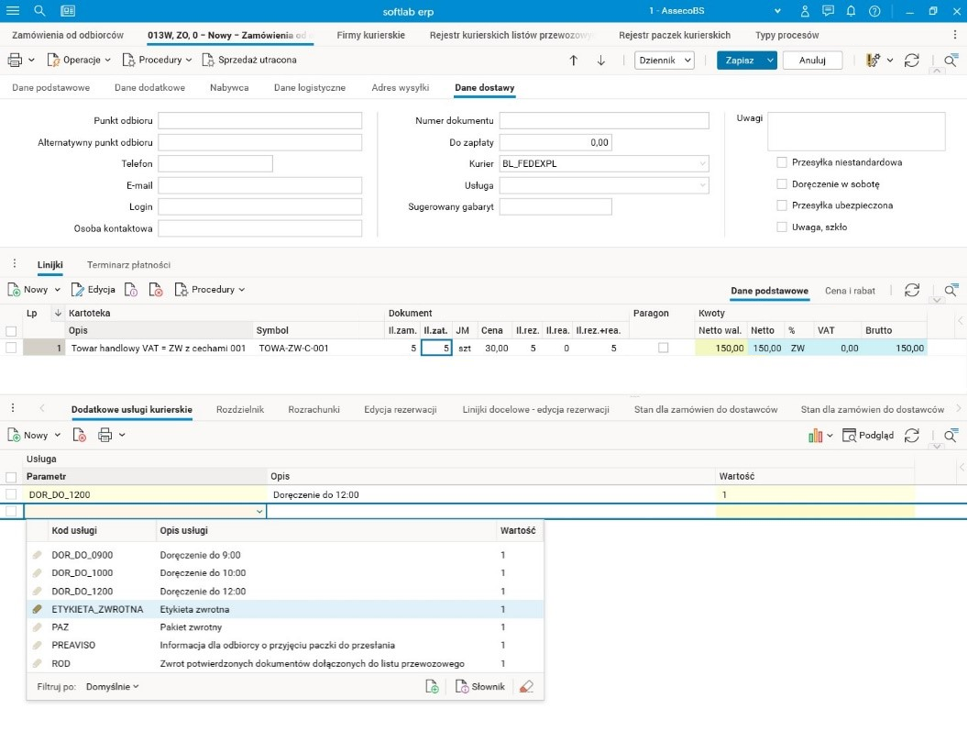Click the Uwagi text area

tap(856, 131)
